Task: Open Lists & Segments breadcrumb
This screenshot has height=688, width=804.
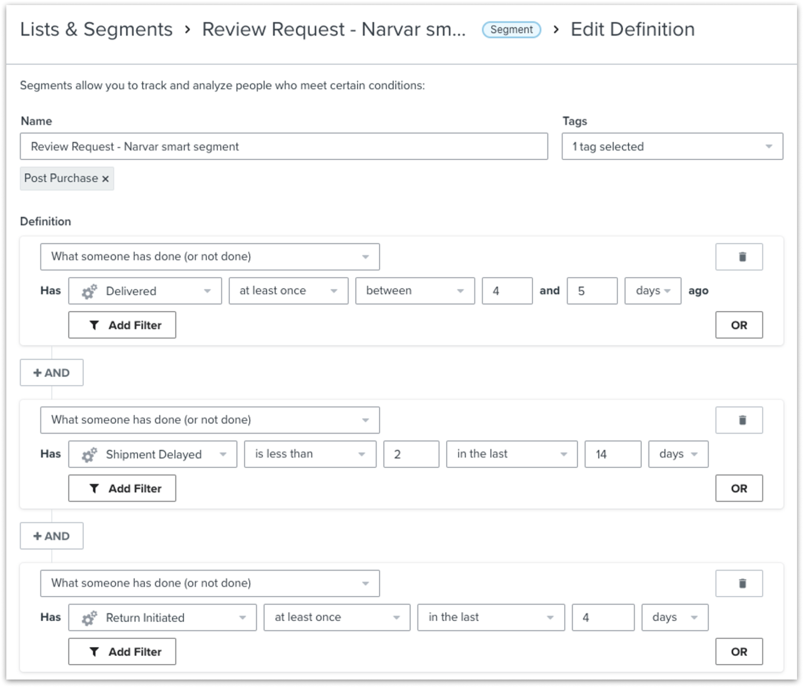Action: click(96, 29)
